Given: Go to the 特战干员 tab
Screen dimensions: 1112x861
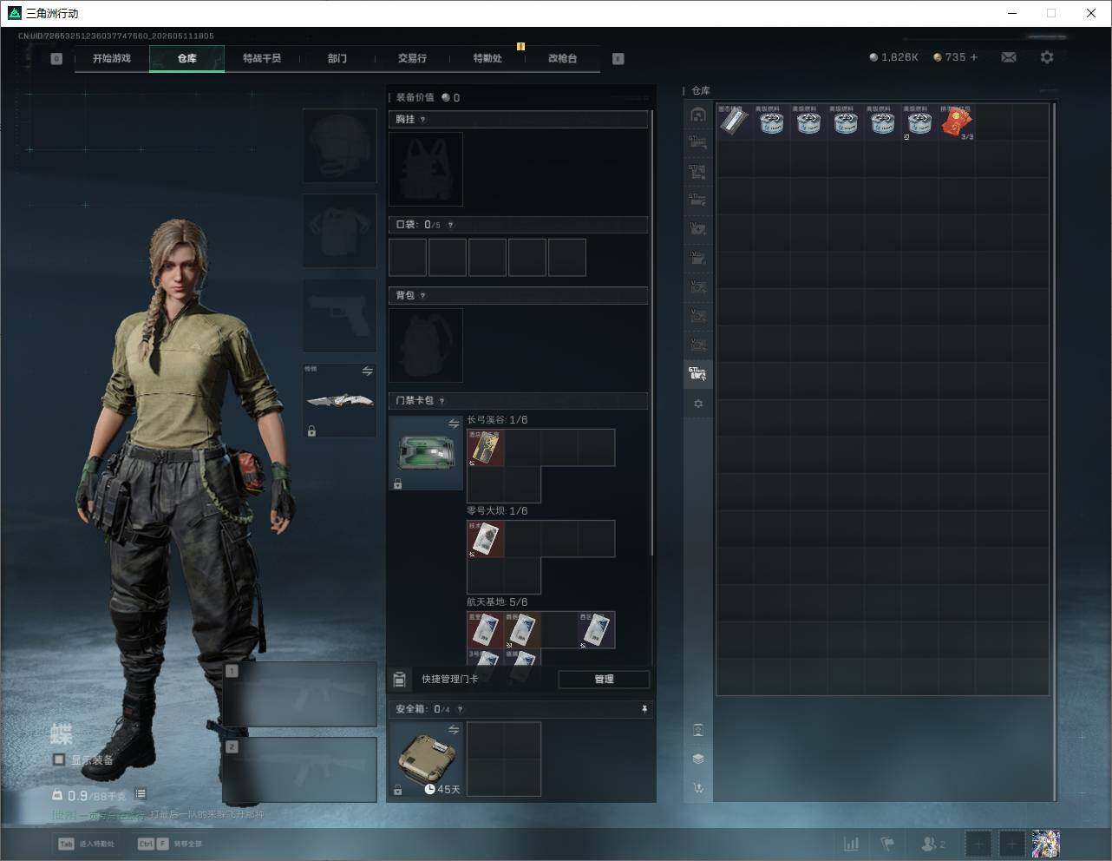Looking at the screenshot, I should (262, 58).
